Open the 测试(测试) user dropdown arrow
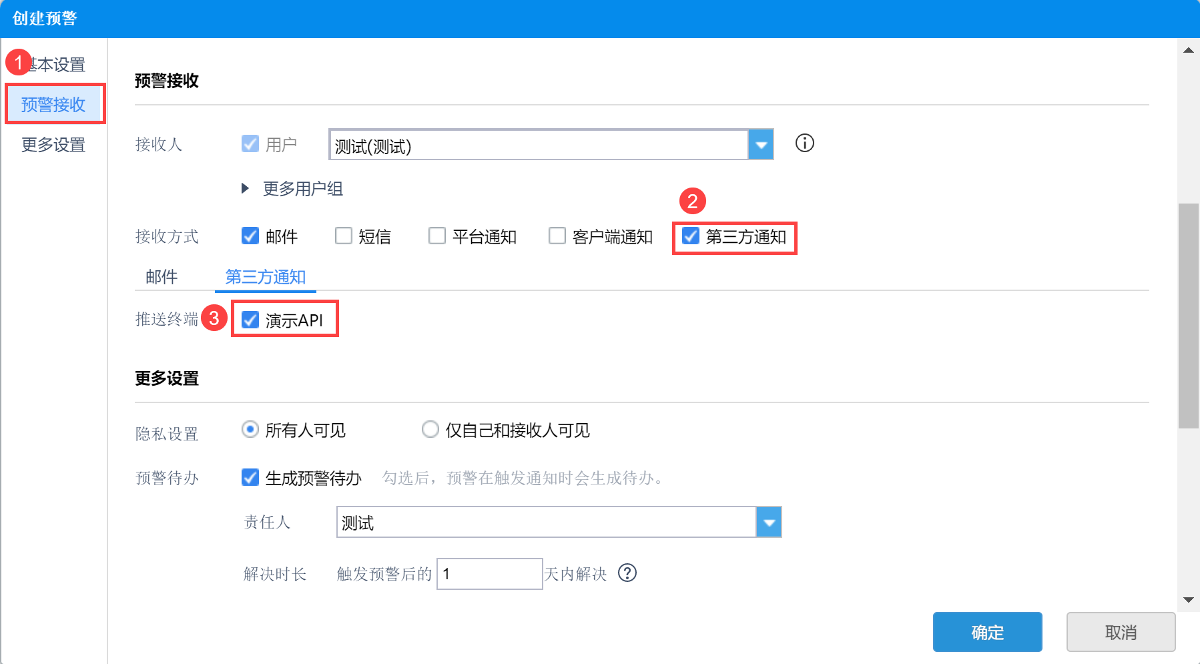The image size is (1200, 664). [x=761, y=144]
